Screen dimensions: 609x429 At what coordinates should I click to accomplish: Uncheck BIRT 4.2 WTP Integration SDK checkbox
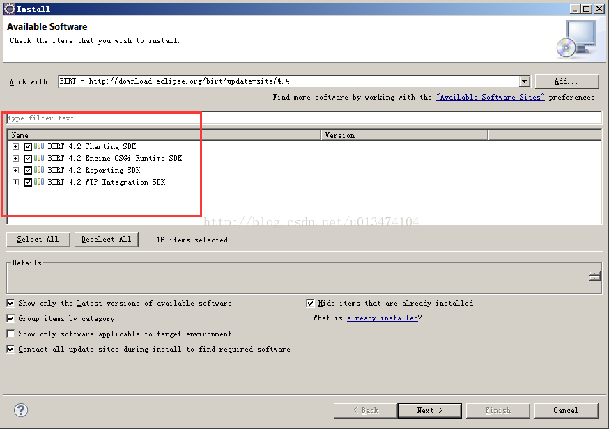click(x=28, y=182)
